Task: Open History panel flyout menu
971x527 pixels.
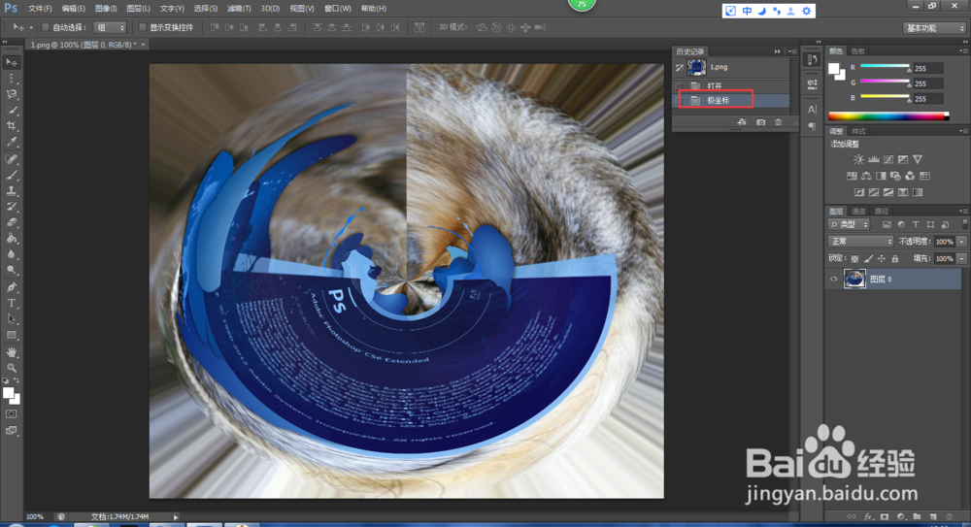Action: click(792, 51)
